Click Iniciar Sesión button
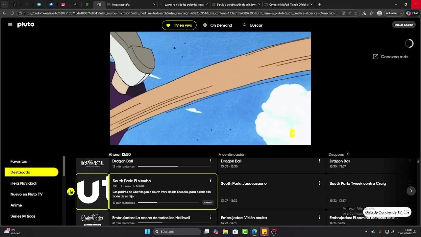The width and height of the screenshot is (421, 237). click(x=404, y=25)
